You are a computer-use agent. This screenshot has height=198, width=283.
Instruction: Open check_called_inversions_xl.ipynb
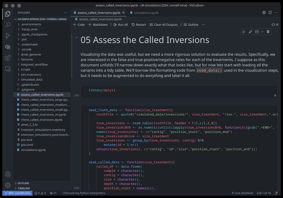43,115
